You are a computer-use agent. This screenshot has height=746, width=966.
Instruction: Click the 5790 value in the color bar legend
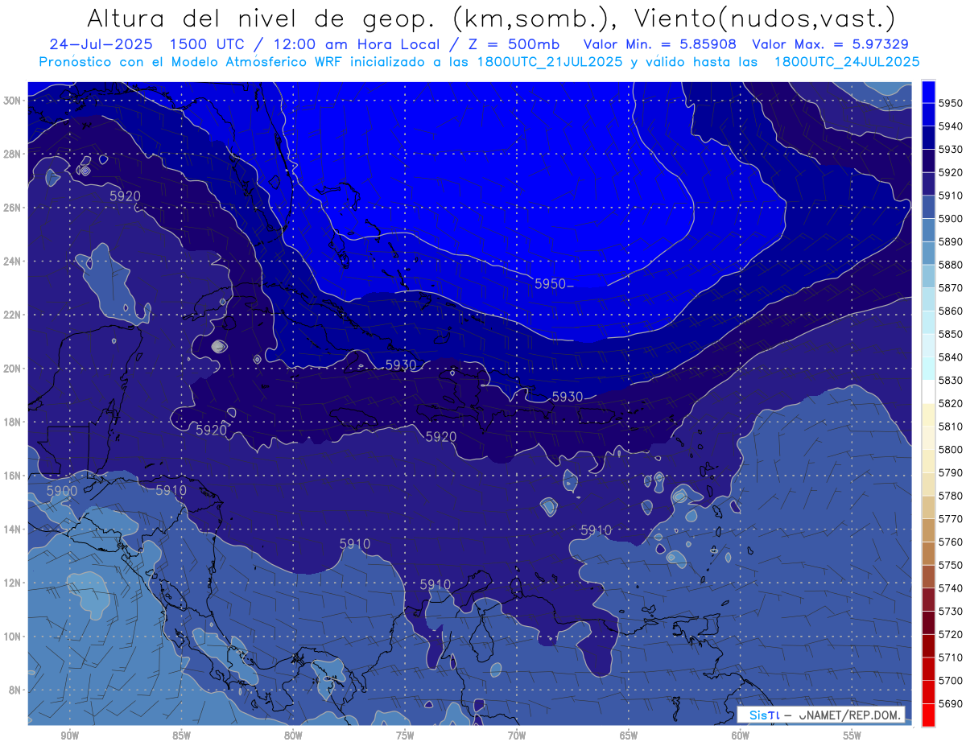950,472
